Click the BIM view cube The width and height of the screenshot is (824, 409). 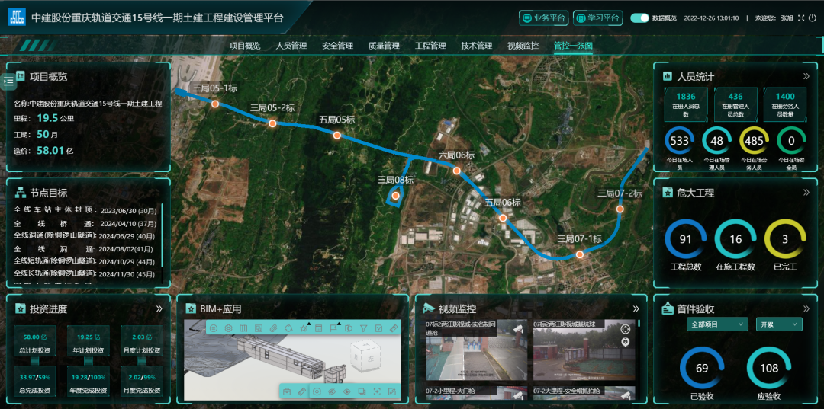(x=365, y=356)
